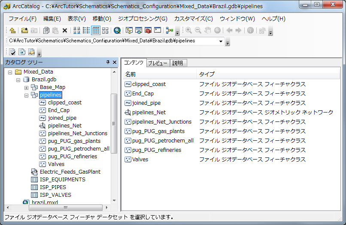Viewport: 346px width, 225px height.
Task: Open the ファイル(F) menu
Action: tap(22, 19)
